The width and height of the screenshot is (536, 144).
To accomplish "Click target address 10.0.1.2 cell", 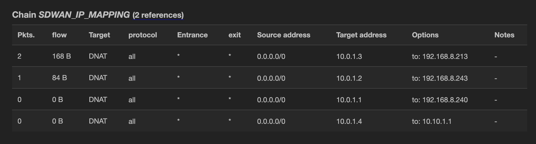I will (349, 78).
